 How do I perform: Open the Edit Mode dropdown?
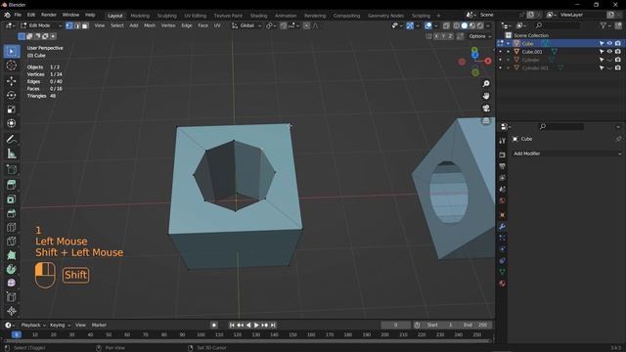click(x=41, y=25)
